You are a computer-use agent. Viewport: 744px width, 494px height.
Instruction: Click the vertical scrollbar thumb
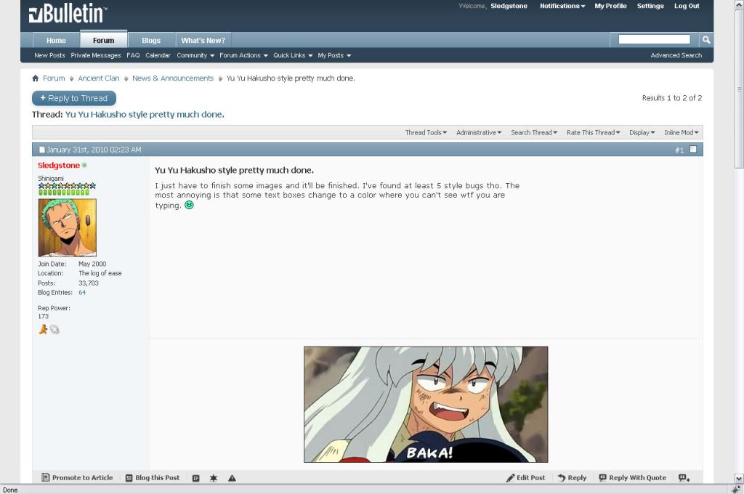[739, 89]
